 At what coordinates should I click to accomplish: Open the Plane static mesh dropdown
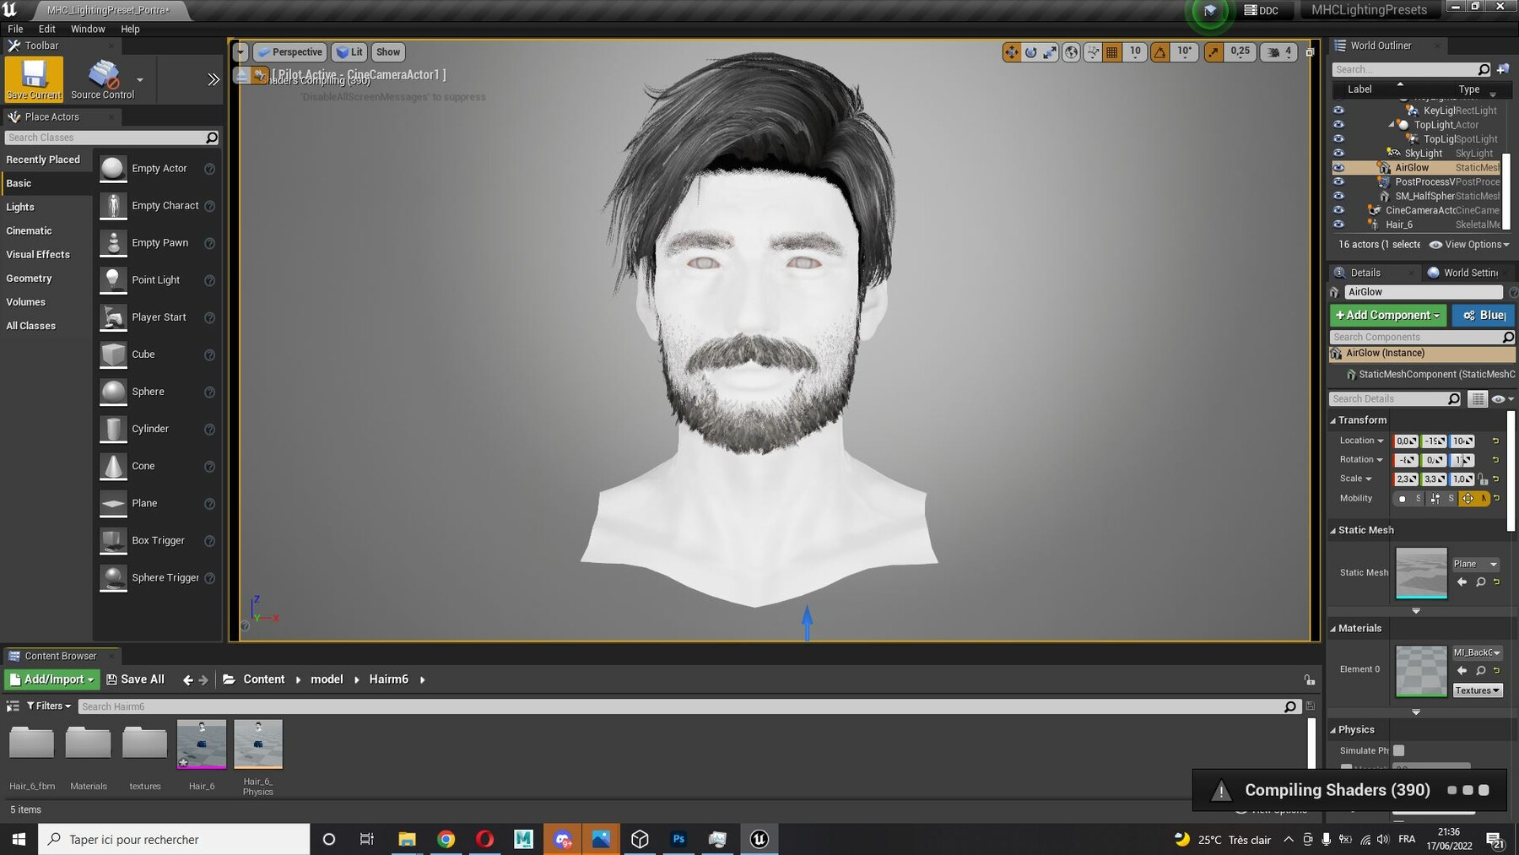[x=1475, y=564]
